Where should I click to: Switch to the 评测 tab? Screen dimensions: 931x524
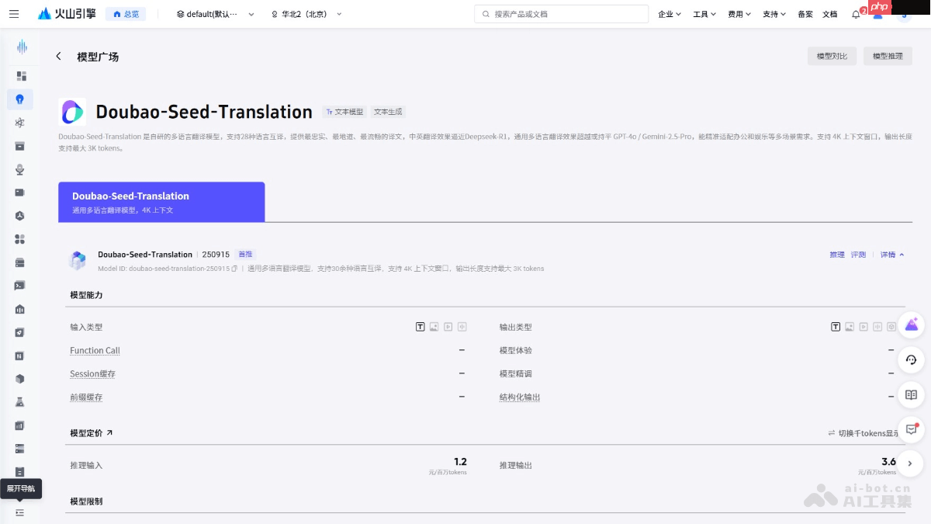click(857, 254)
